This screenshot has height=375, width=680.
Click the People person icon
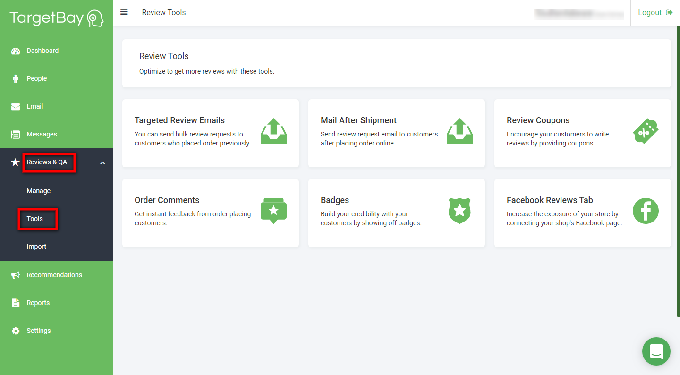click(16, 79)
